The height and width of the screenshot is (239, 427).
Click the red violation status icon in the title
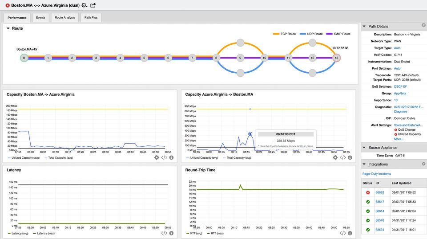pos(8,5)
